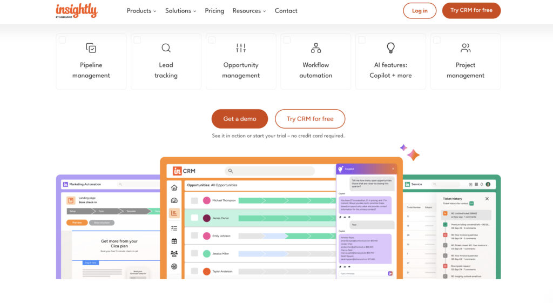Click the Downgrade request ticket entry
The image size is (553, 303).
pos(466,267)
